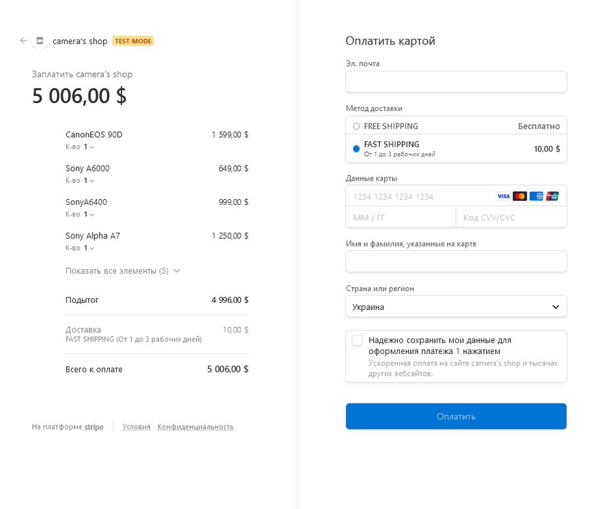Image resolution: width=614 pixels, height=509 pixels.
Task: Click the Visa card icon
Action: point(503,196)
